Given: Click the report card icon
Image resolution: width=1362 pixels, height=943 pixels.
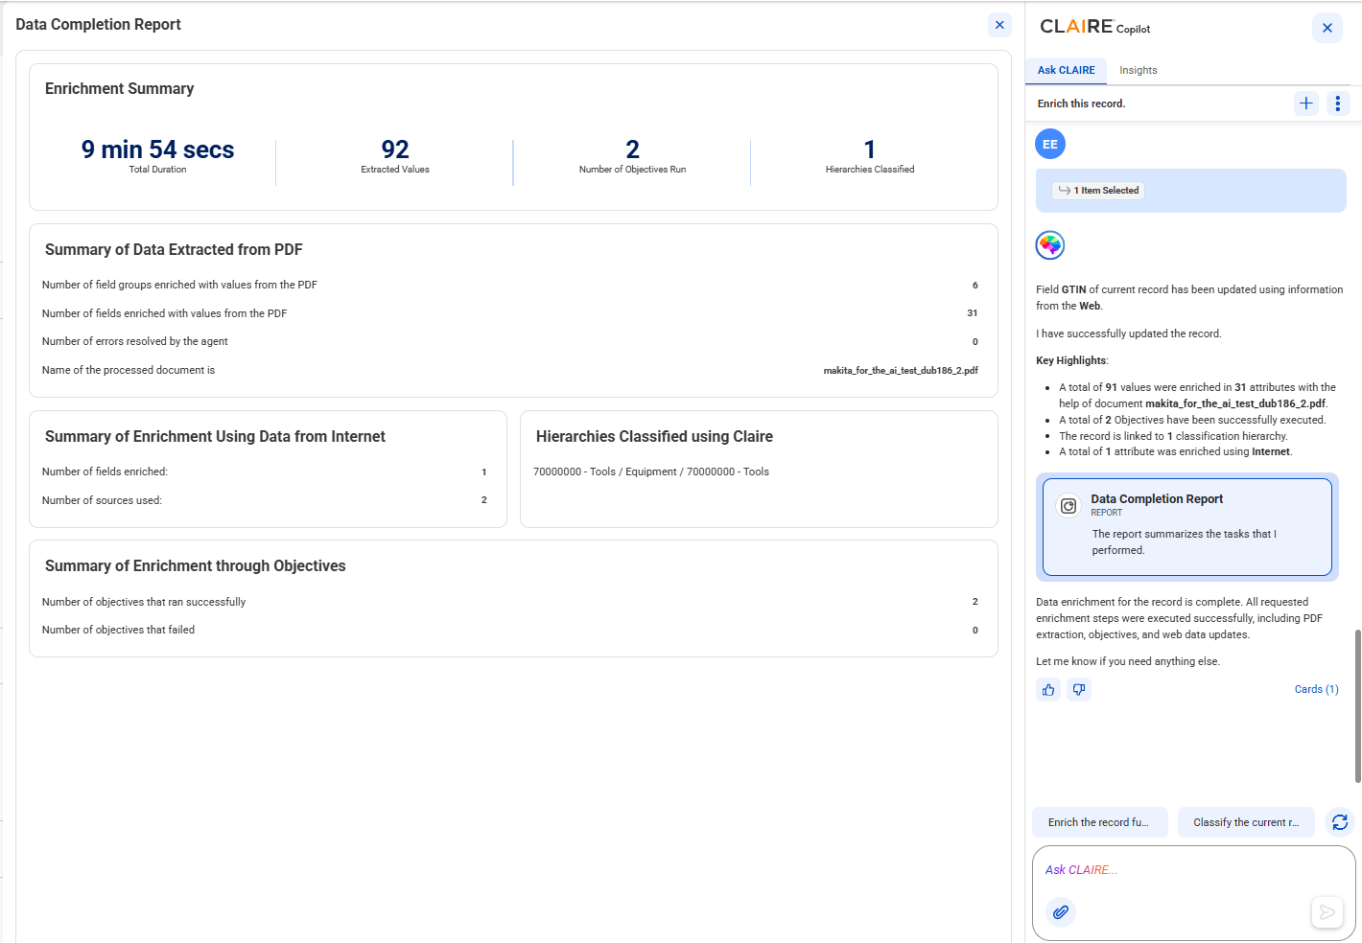Looking at the screenshot, I should click(1068, 506).
